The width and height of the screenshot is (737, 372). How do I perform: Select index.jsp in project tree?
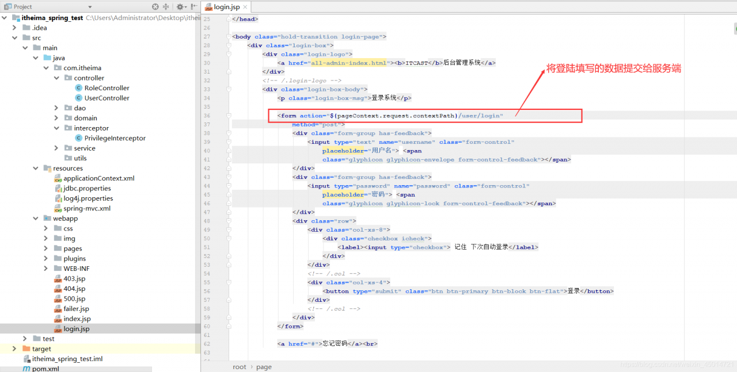[x=72, y=319]
